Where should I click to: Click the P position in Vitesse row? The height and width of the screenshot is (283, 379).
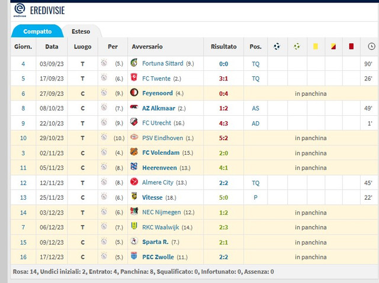click(255, 198)
